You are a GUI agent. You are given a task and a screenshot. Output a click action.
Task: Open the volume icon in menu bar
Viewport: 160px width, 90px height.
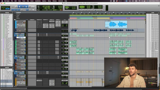(133, 1)
